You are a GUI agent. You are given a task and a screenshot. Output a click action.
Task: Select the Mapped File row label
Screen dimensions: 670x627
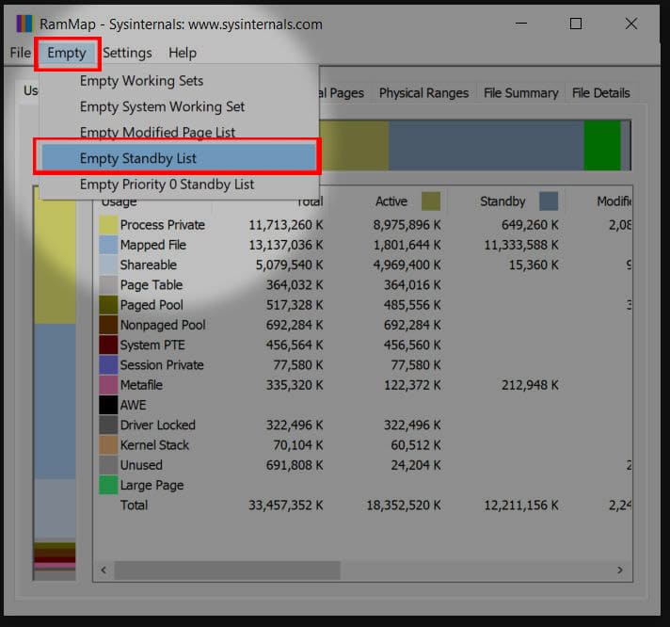(153, 245)
